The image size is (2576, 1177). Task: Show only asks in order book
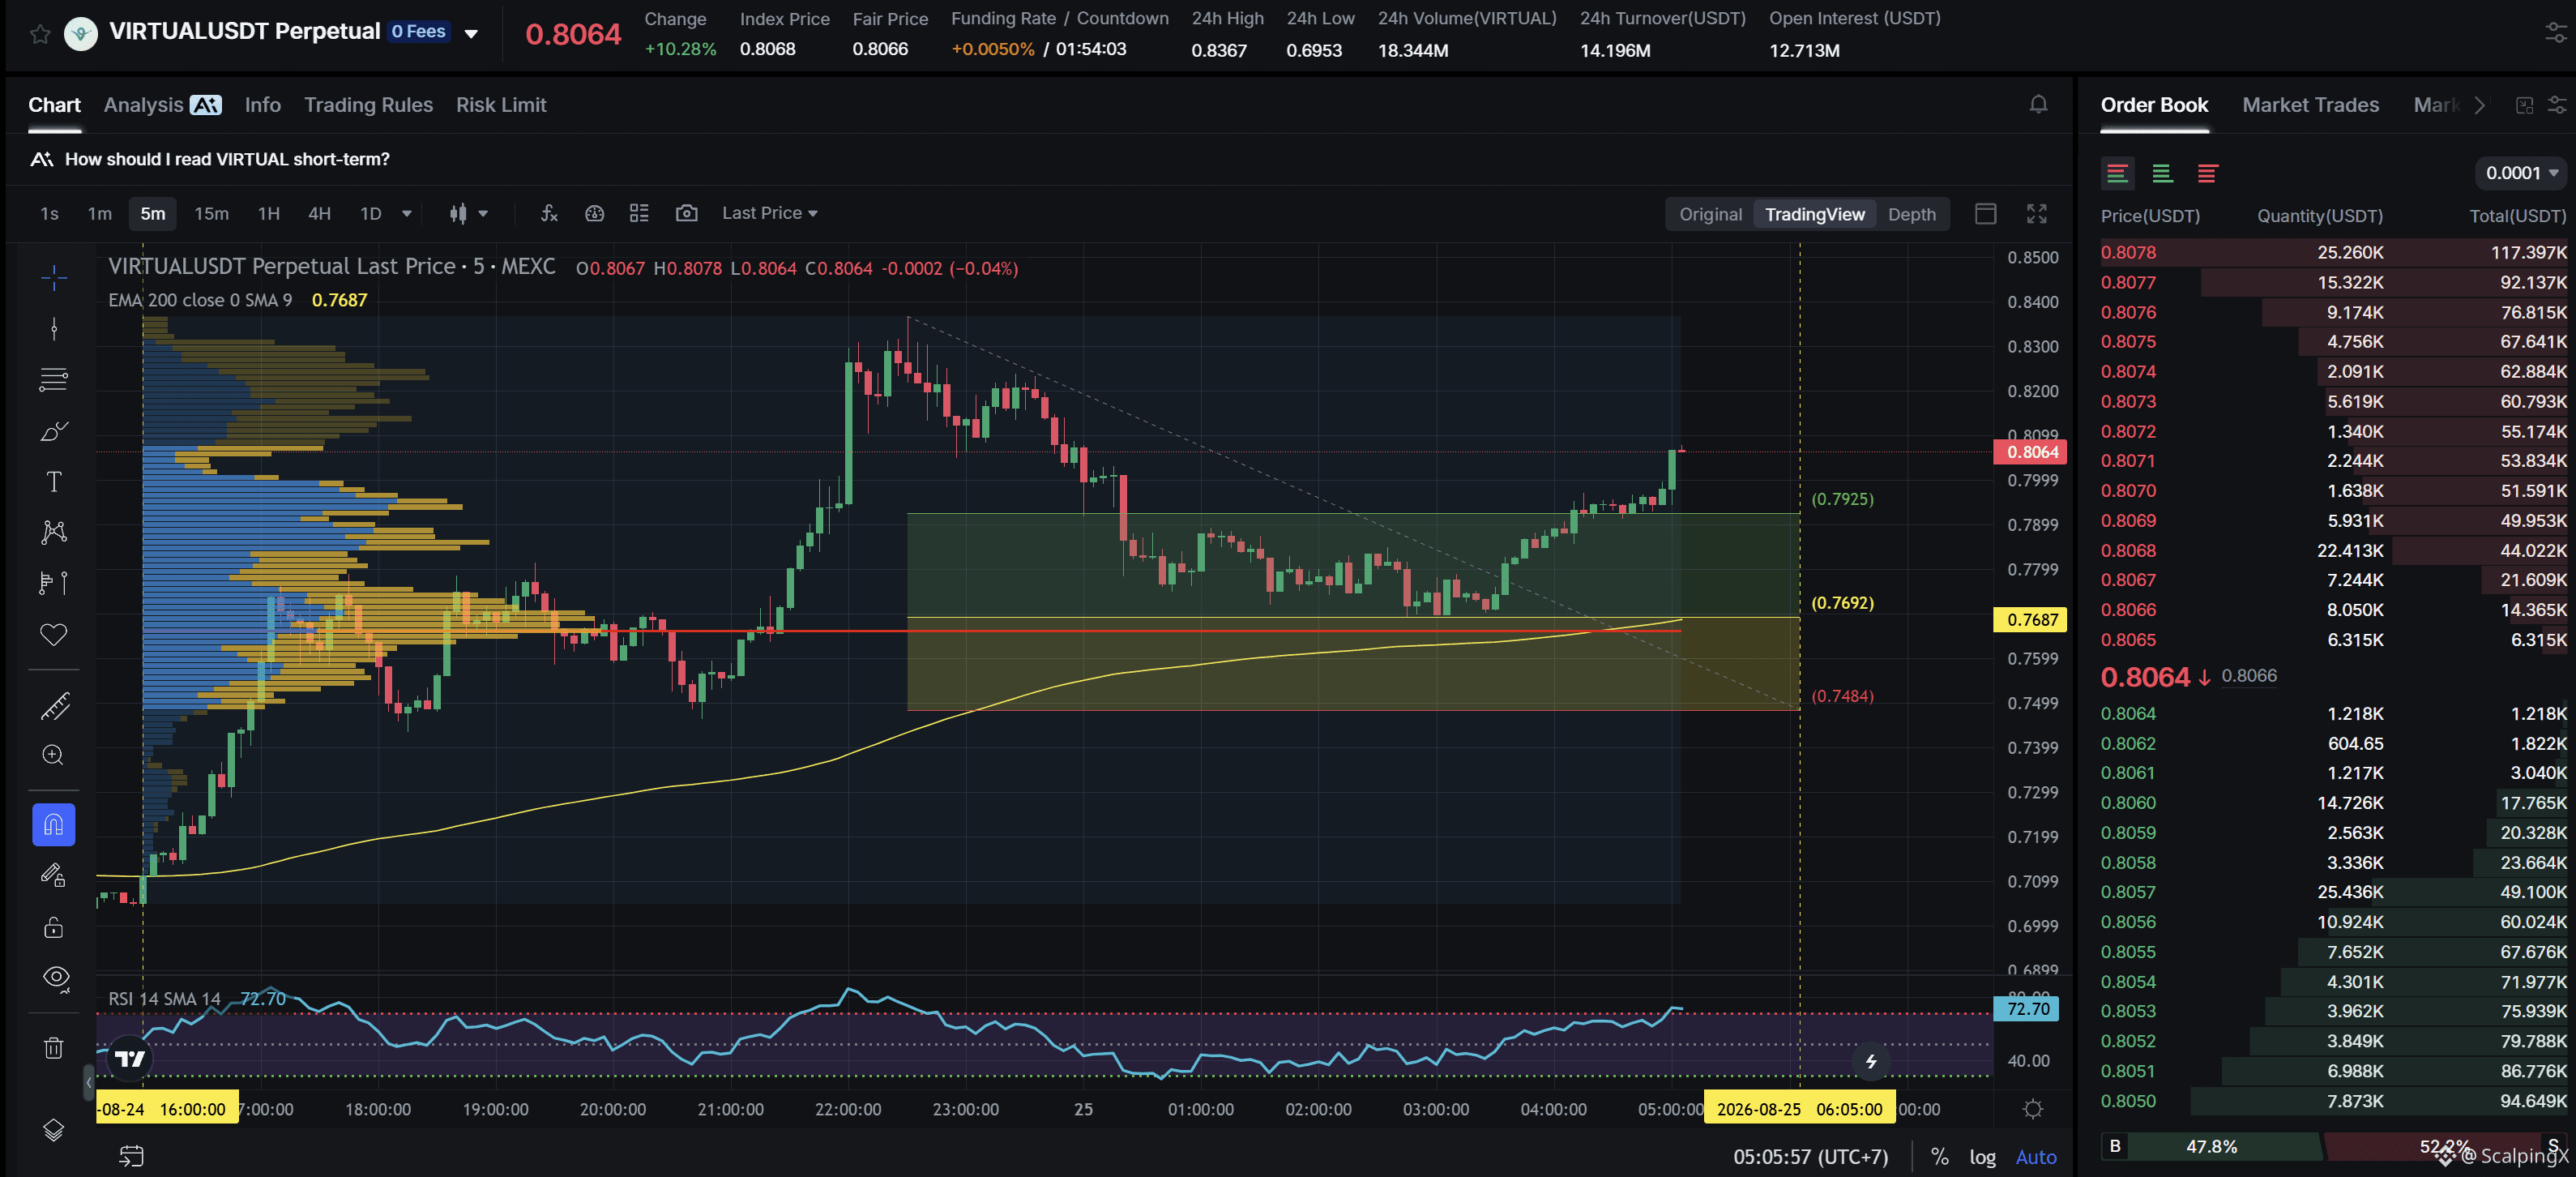2207,173
